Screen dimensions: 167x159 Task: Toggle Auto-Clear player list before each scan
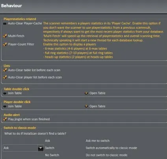pos(5,77)
